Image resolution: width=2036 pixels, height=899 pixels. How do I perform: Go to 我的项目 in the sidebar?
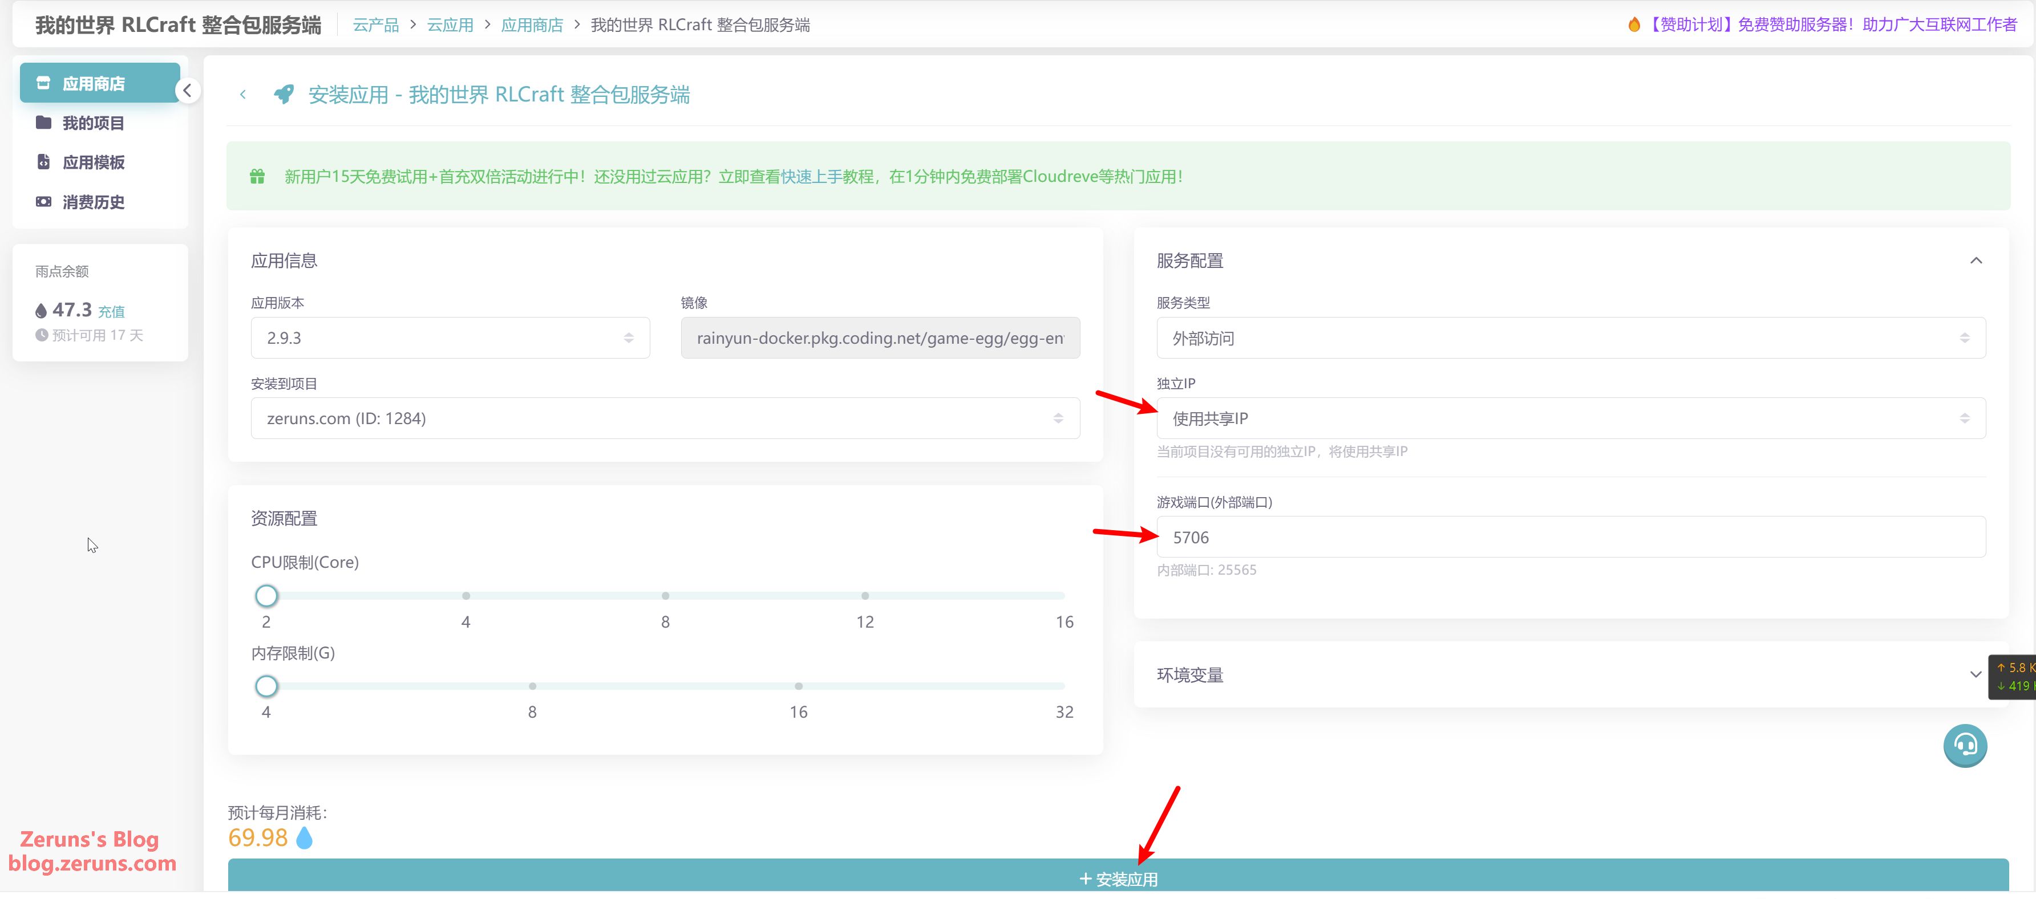coord(93,123)
